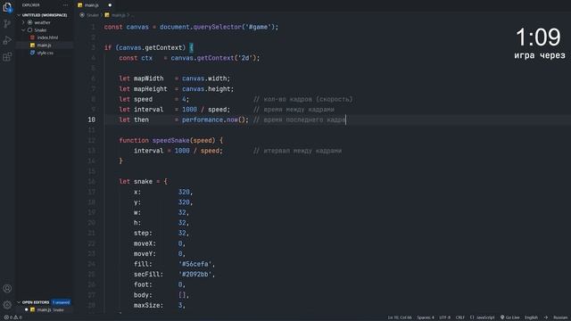
Task: Click the 'mapWidth' variable name
Action: pyautogui.click(x=149, y=78)
